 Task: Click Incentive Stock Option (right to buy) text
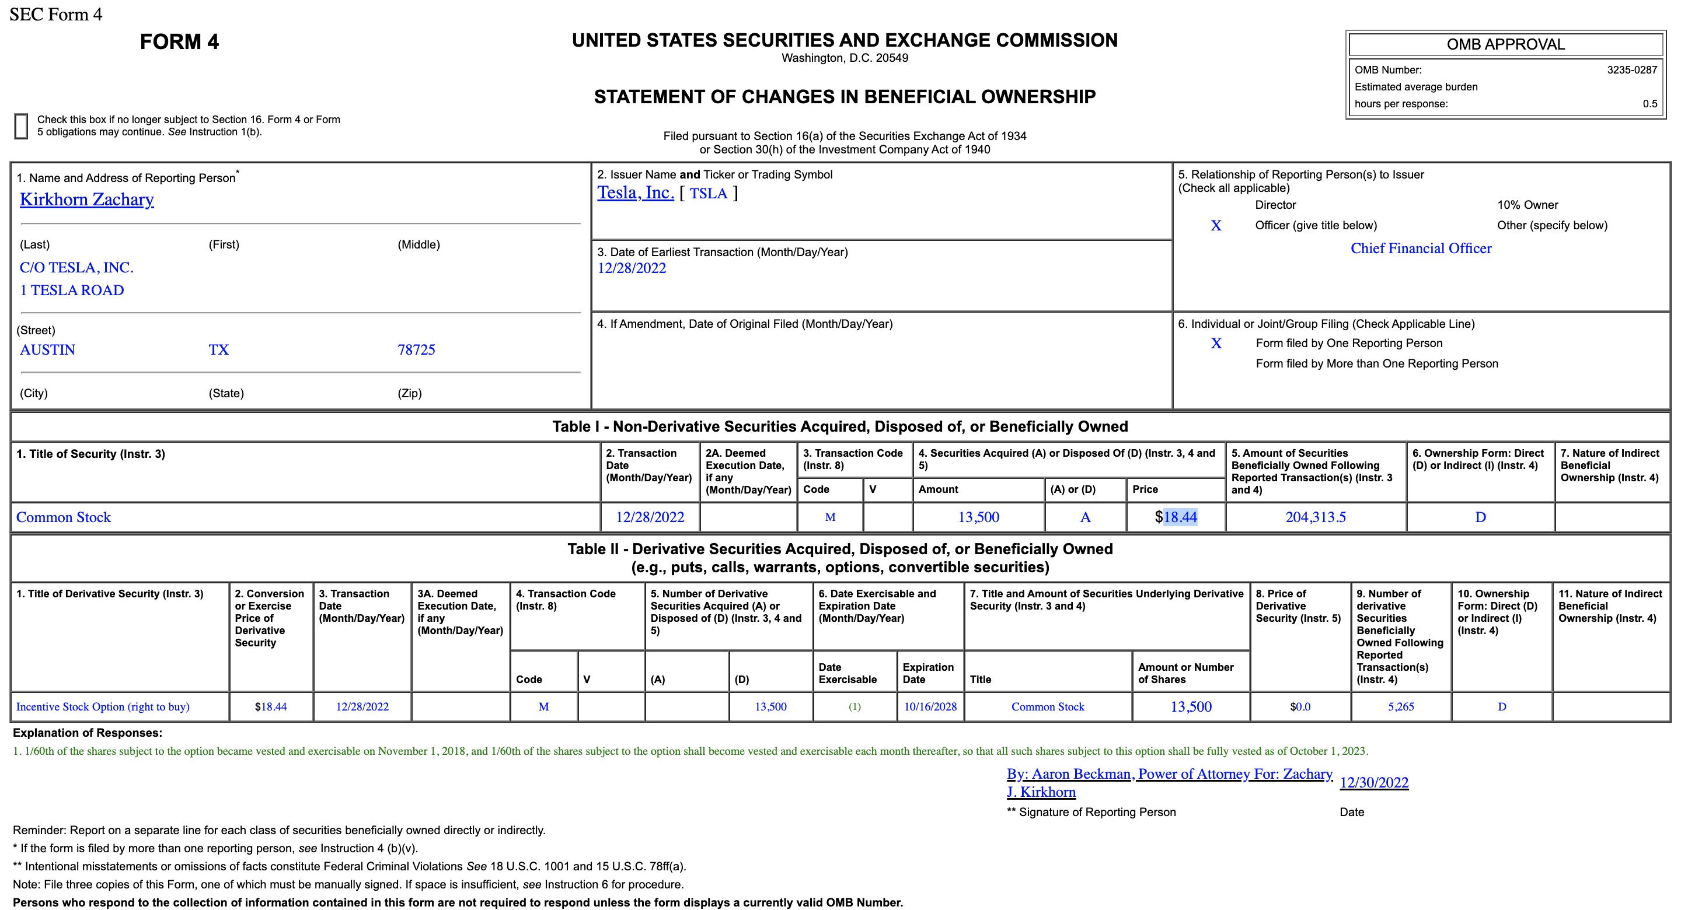point(103,707)
